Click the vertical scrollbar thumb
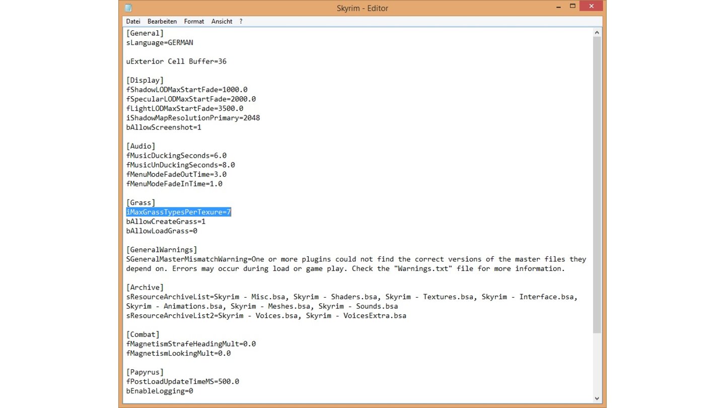 click(597, 185)
